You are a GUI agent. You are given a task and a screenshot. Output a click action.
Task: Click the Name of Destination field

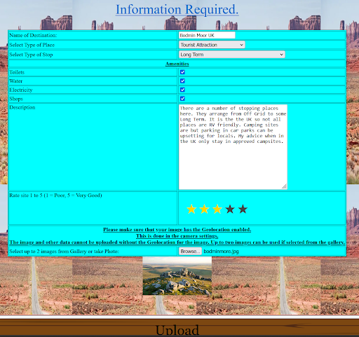click(x=207, y=35)
